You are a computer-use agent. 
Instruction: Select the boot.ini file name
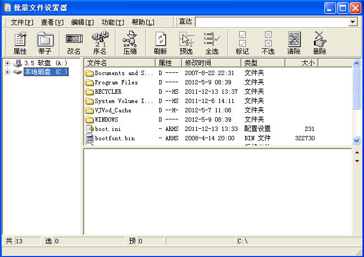point(108,129)
